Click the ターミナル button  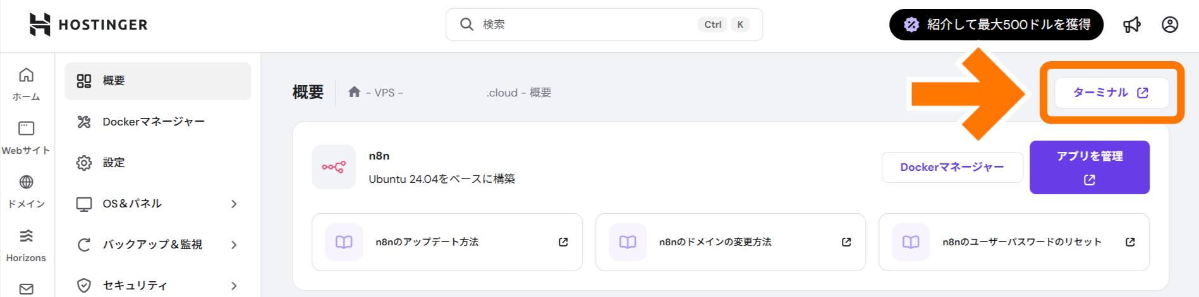coord(1111,93)
